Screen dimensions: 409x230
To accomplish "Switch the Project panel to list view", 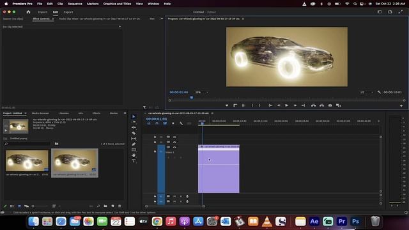I will coord(12,206).
